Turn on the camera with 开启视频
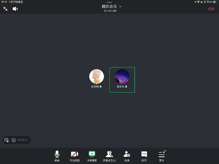The width and height of the screenshot is (219, 164). 74,156
